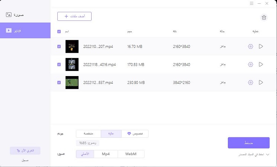Click the 2022118...4016.mp4 video thumbnail
This screenshot has height=167, width=277.
coord(72,65)
